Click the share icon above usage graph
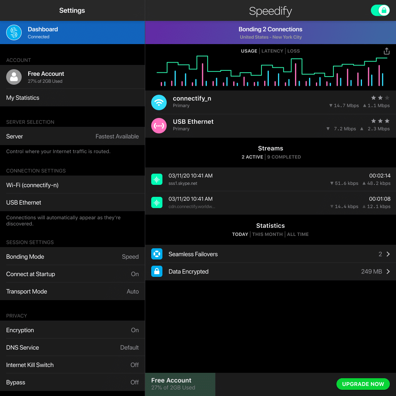 coord(386,51)
